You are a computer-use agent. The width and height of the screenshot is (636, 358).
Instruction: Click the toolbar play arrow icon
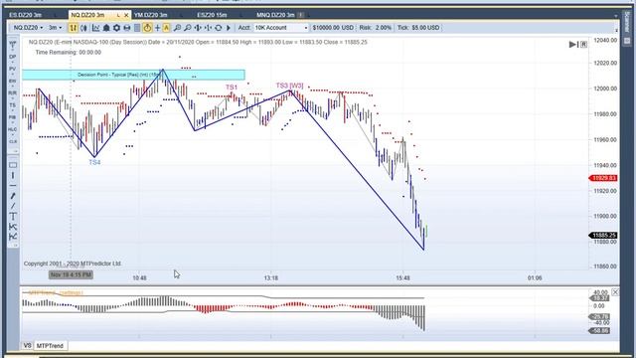pyautogui.click(x=229, y=28)
